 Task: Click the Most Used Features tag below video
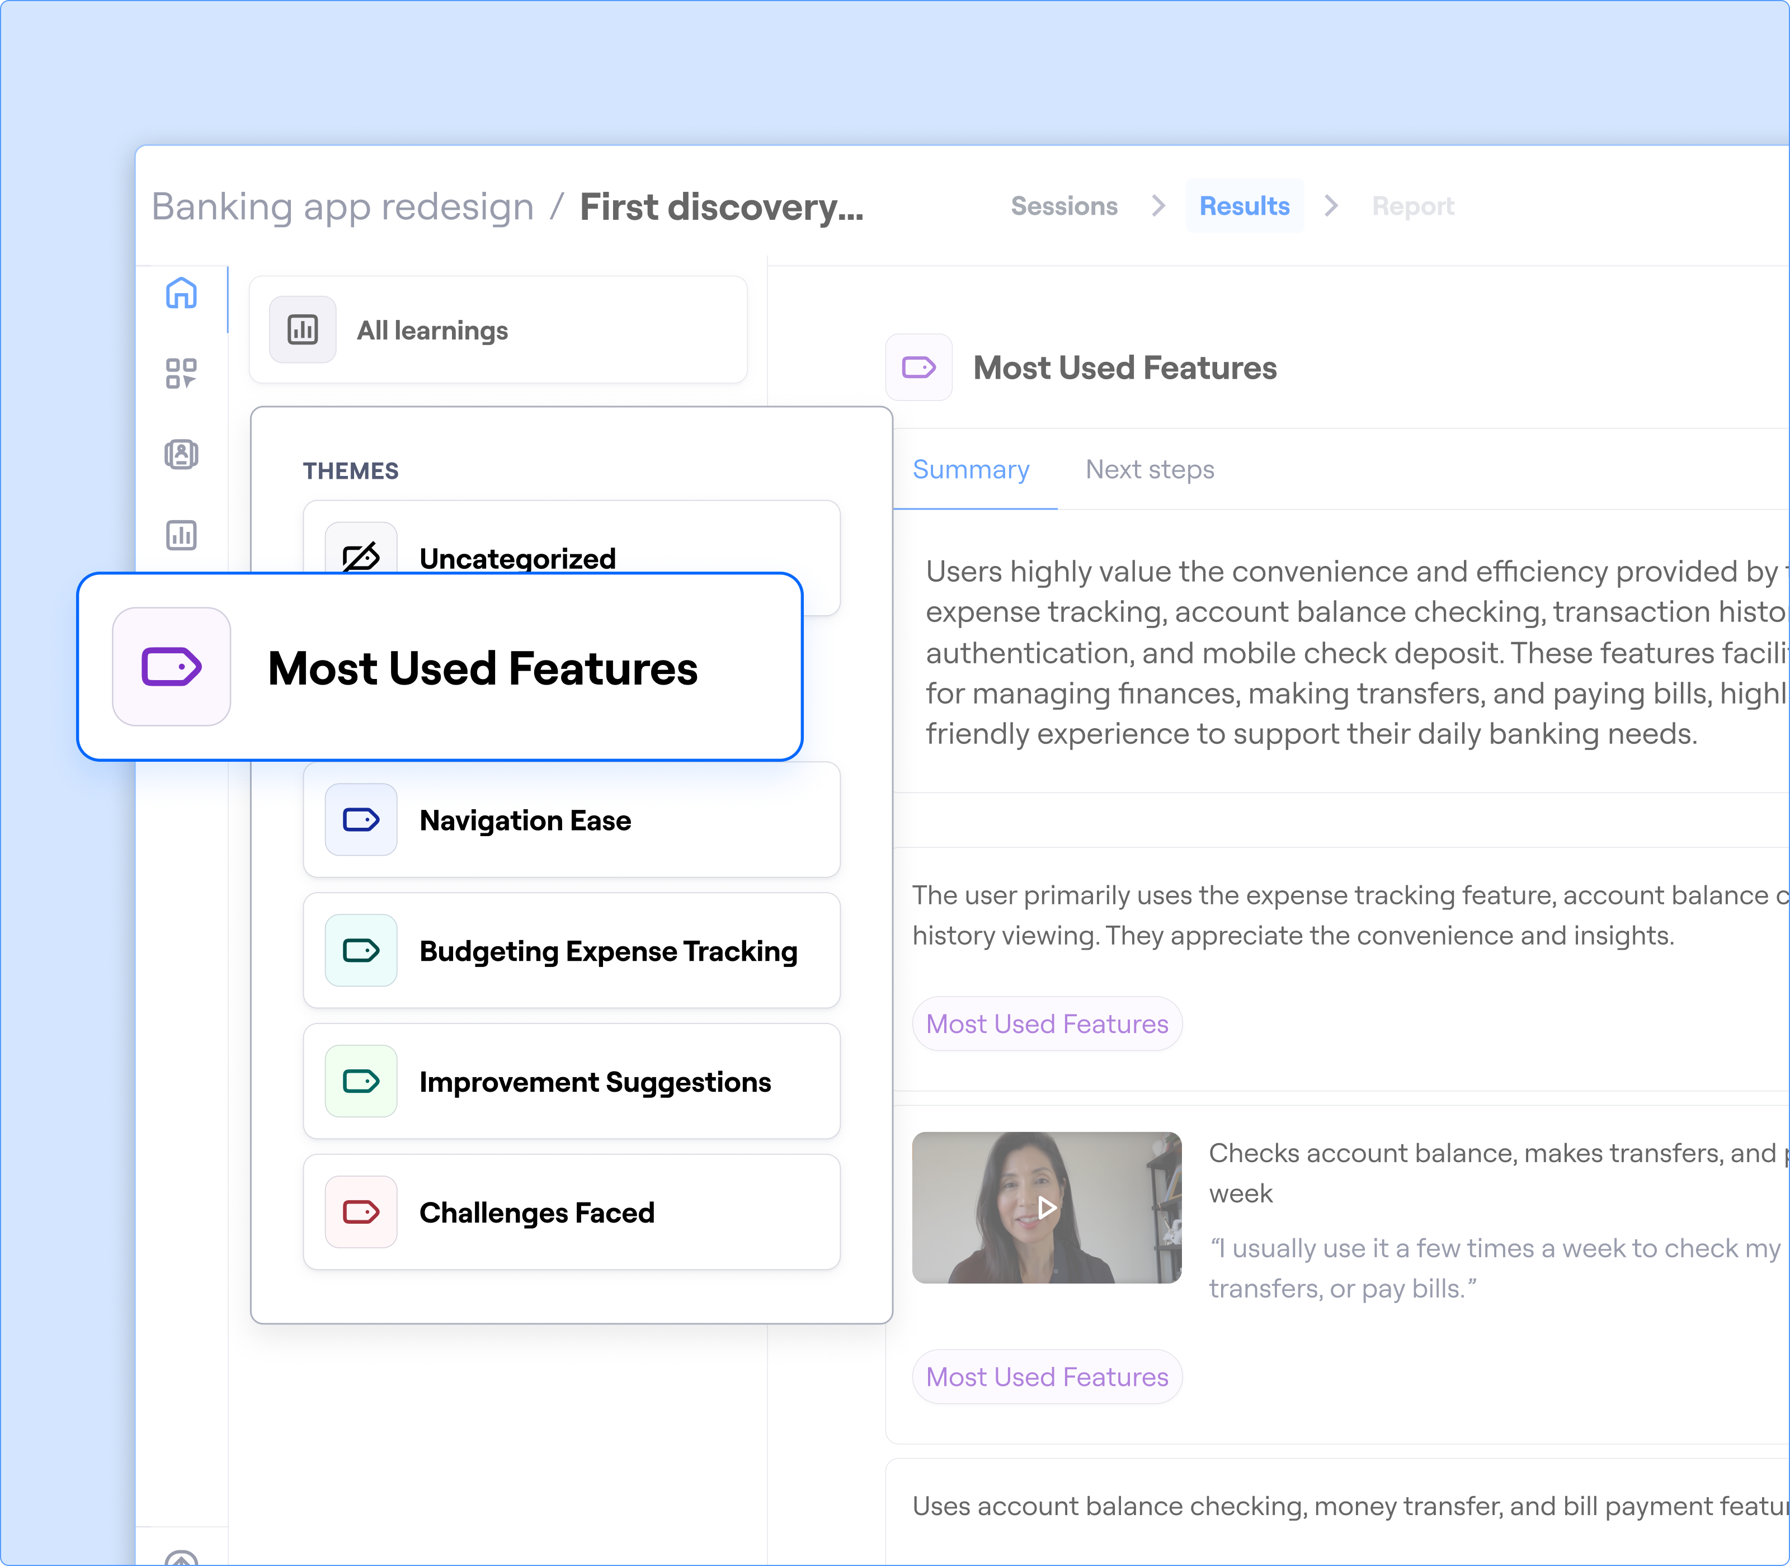point(1046,1377)
